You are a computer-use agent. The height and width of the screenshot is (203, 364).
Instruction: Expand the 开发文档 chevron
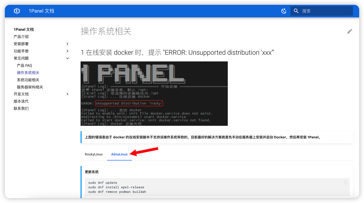67,94
